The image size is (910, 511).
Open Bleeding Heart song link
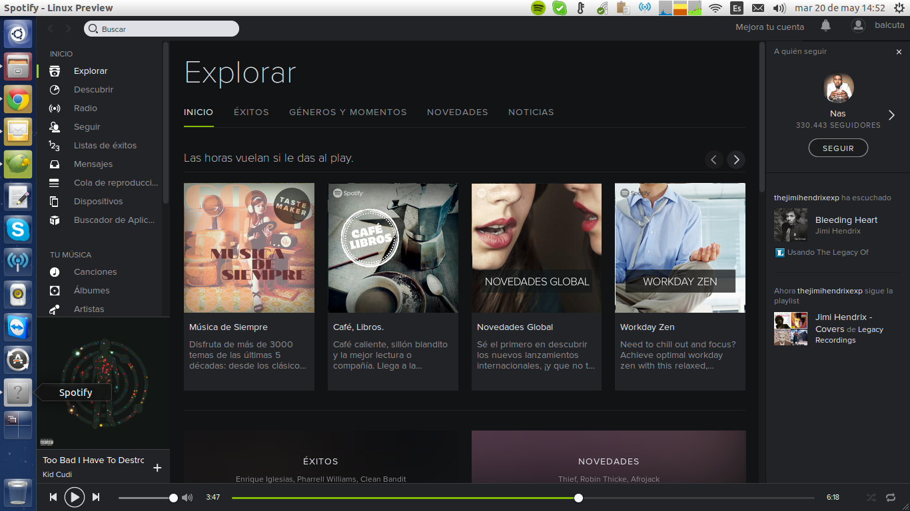click(846, 220)
